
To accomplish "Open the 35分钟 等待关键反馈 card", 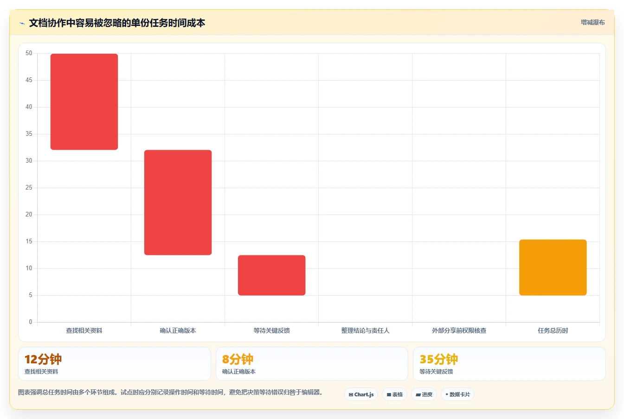I will 509,364.
